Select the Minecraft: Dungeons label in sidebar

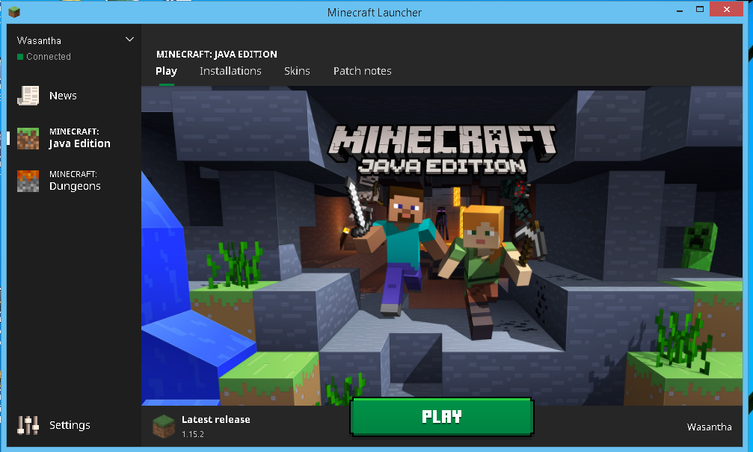(x=75, y=180)
